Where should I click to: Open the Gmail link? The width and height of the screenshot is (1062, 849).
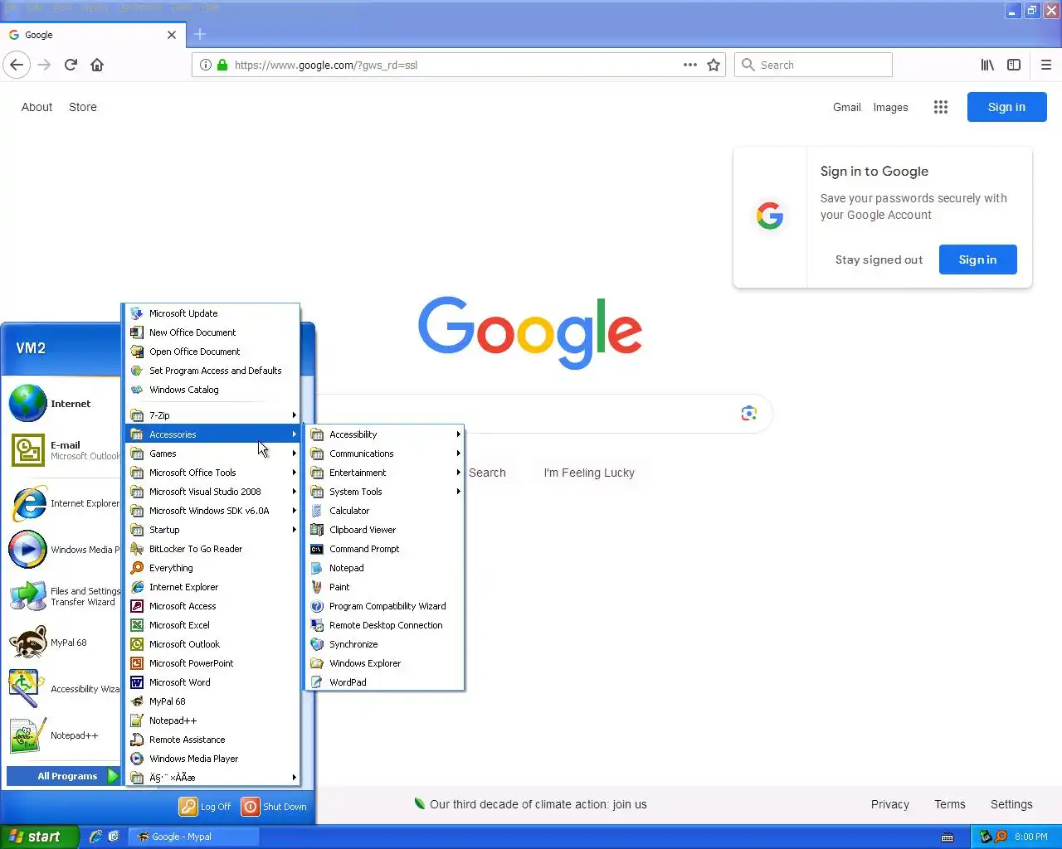(846, 107)
